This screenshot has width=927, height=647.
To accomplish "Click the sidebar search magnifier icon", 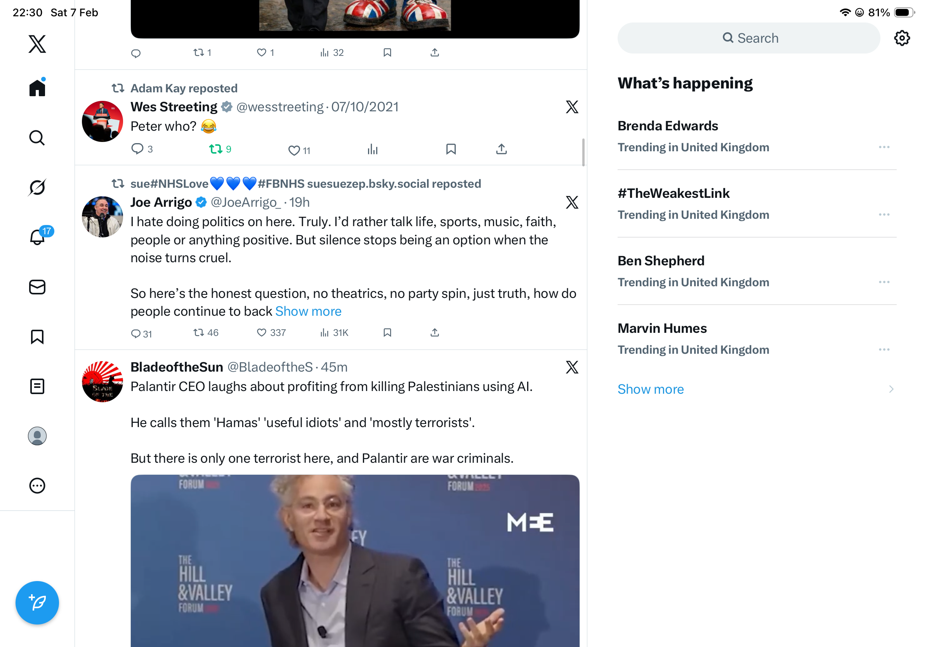I will (37, 138).
